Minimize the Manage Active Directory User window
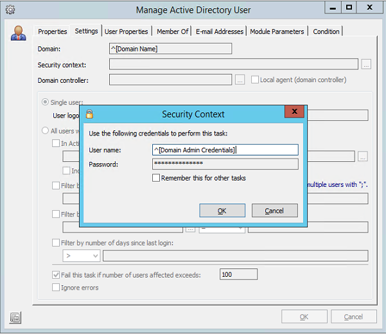The height and width of the screenshot is (334, 386). pyautogui.click(x=333, y=8)
